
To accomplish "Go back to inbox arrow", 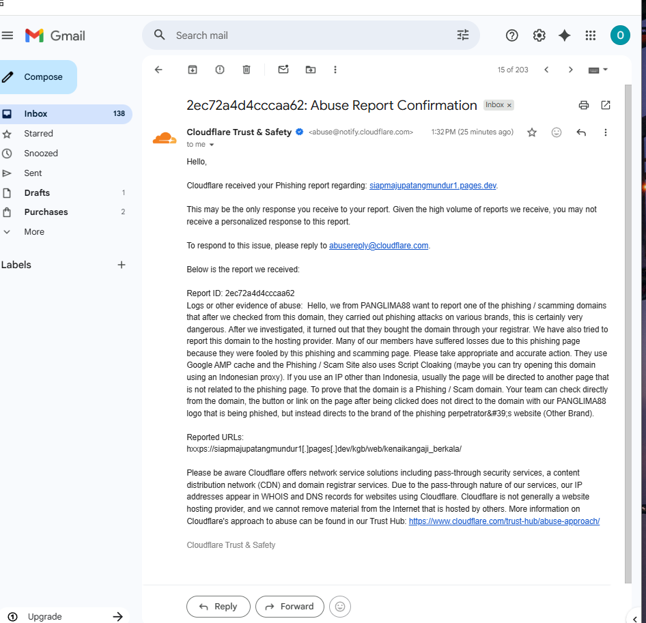I will [158, 70].
